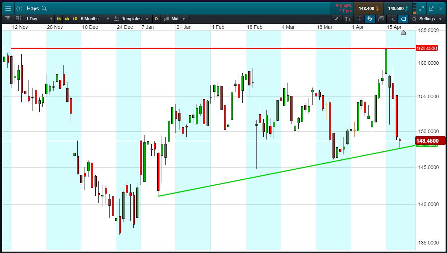The width and height of the screenshot is (447, 253).
Task: Pop out the chart into new window
Action: (x=431, y=8)
